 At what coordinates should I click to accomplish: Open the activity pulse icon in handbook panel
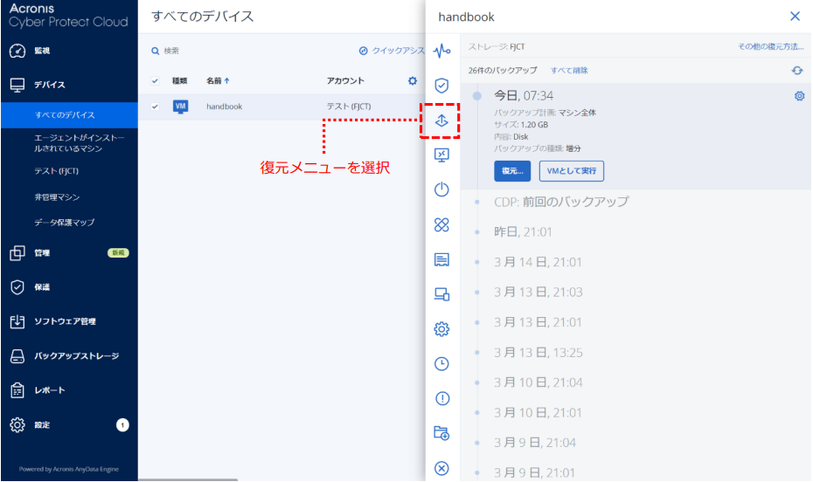tap(441, 51)
